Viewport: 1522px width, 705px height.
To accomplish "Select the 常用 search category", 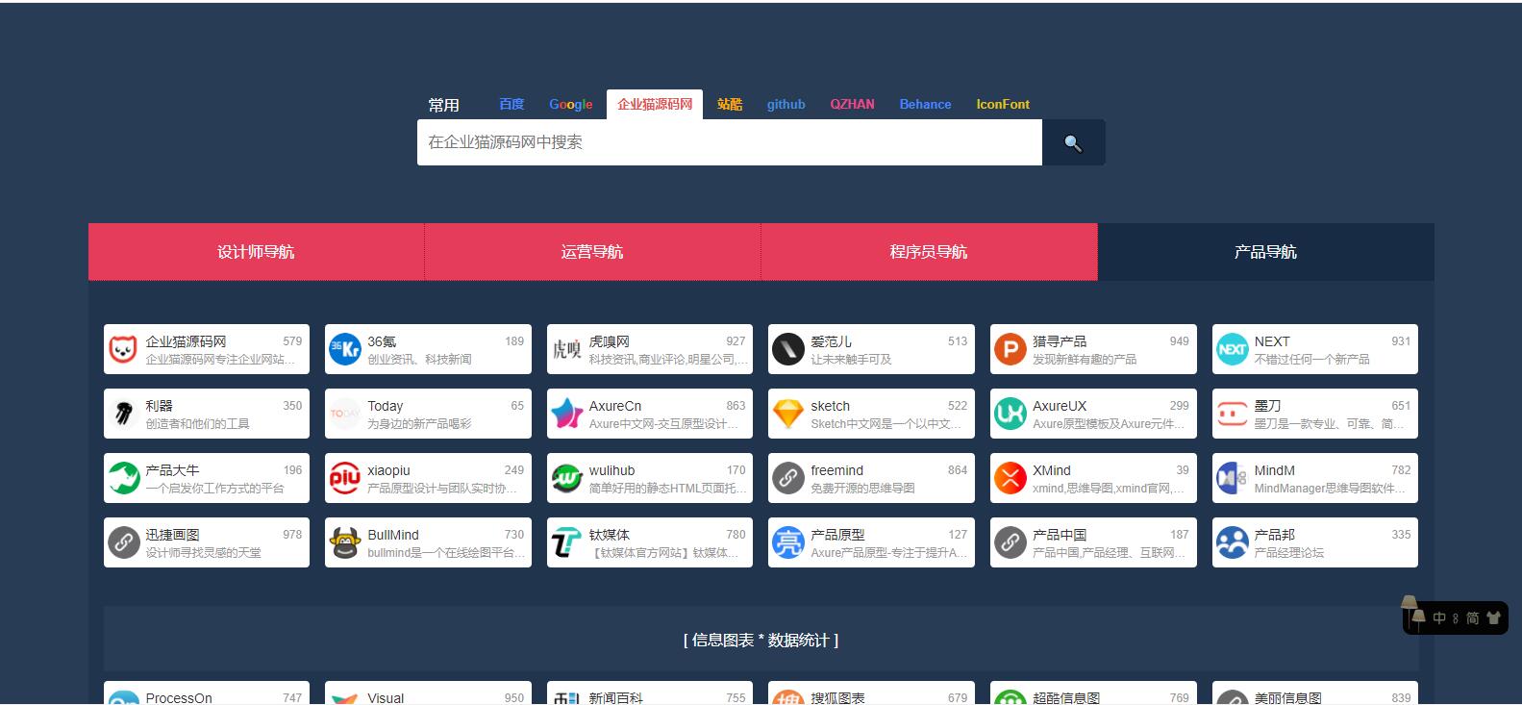I will (x=443, y=105).
